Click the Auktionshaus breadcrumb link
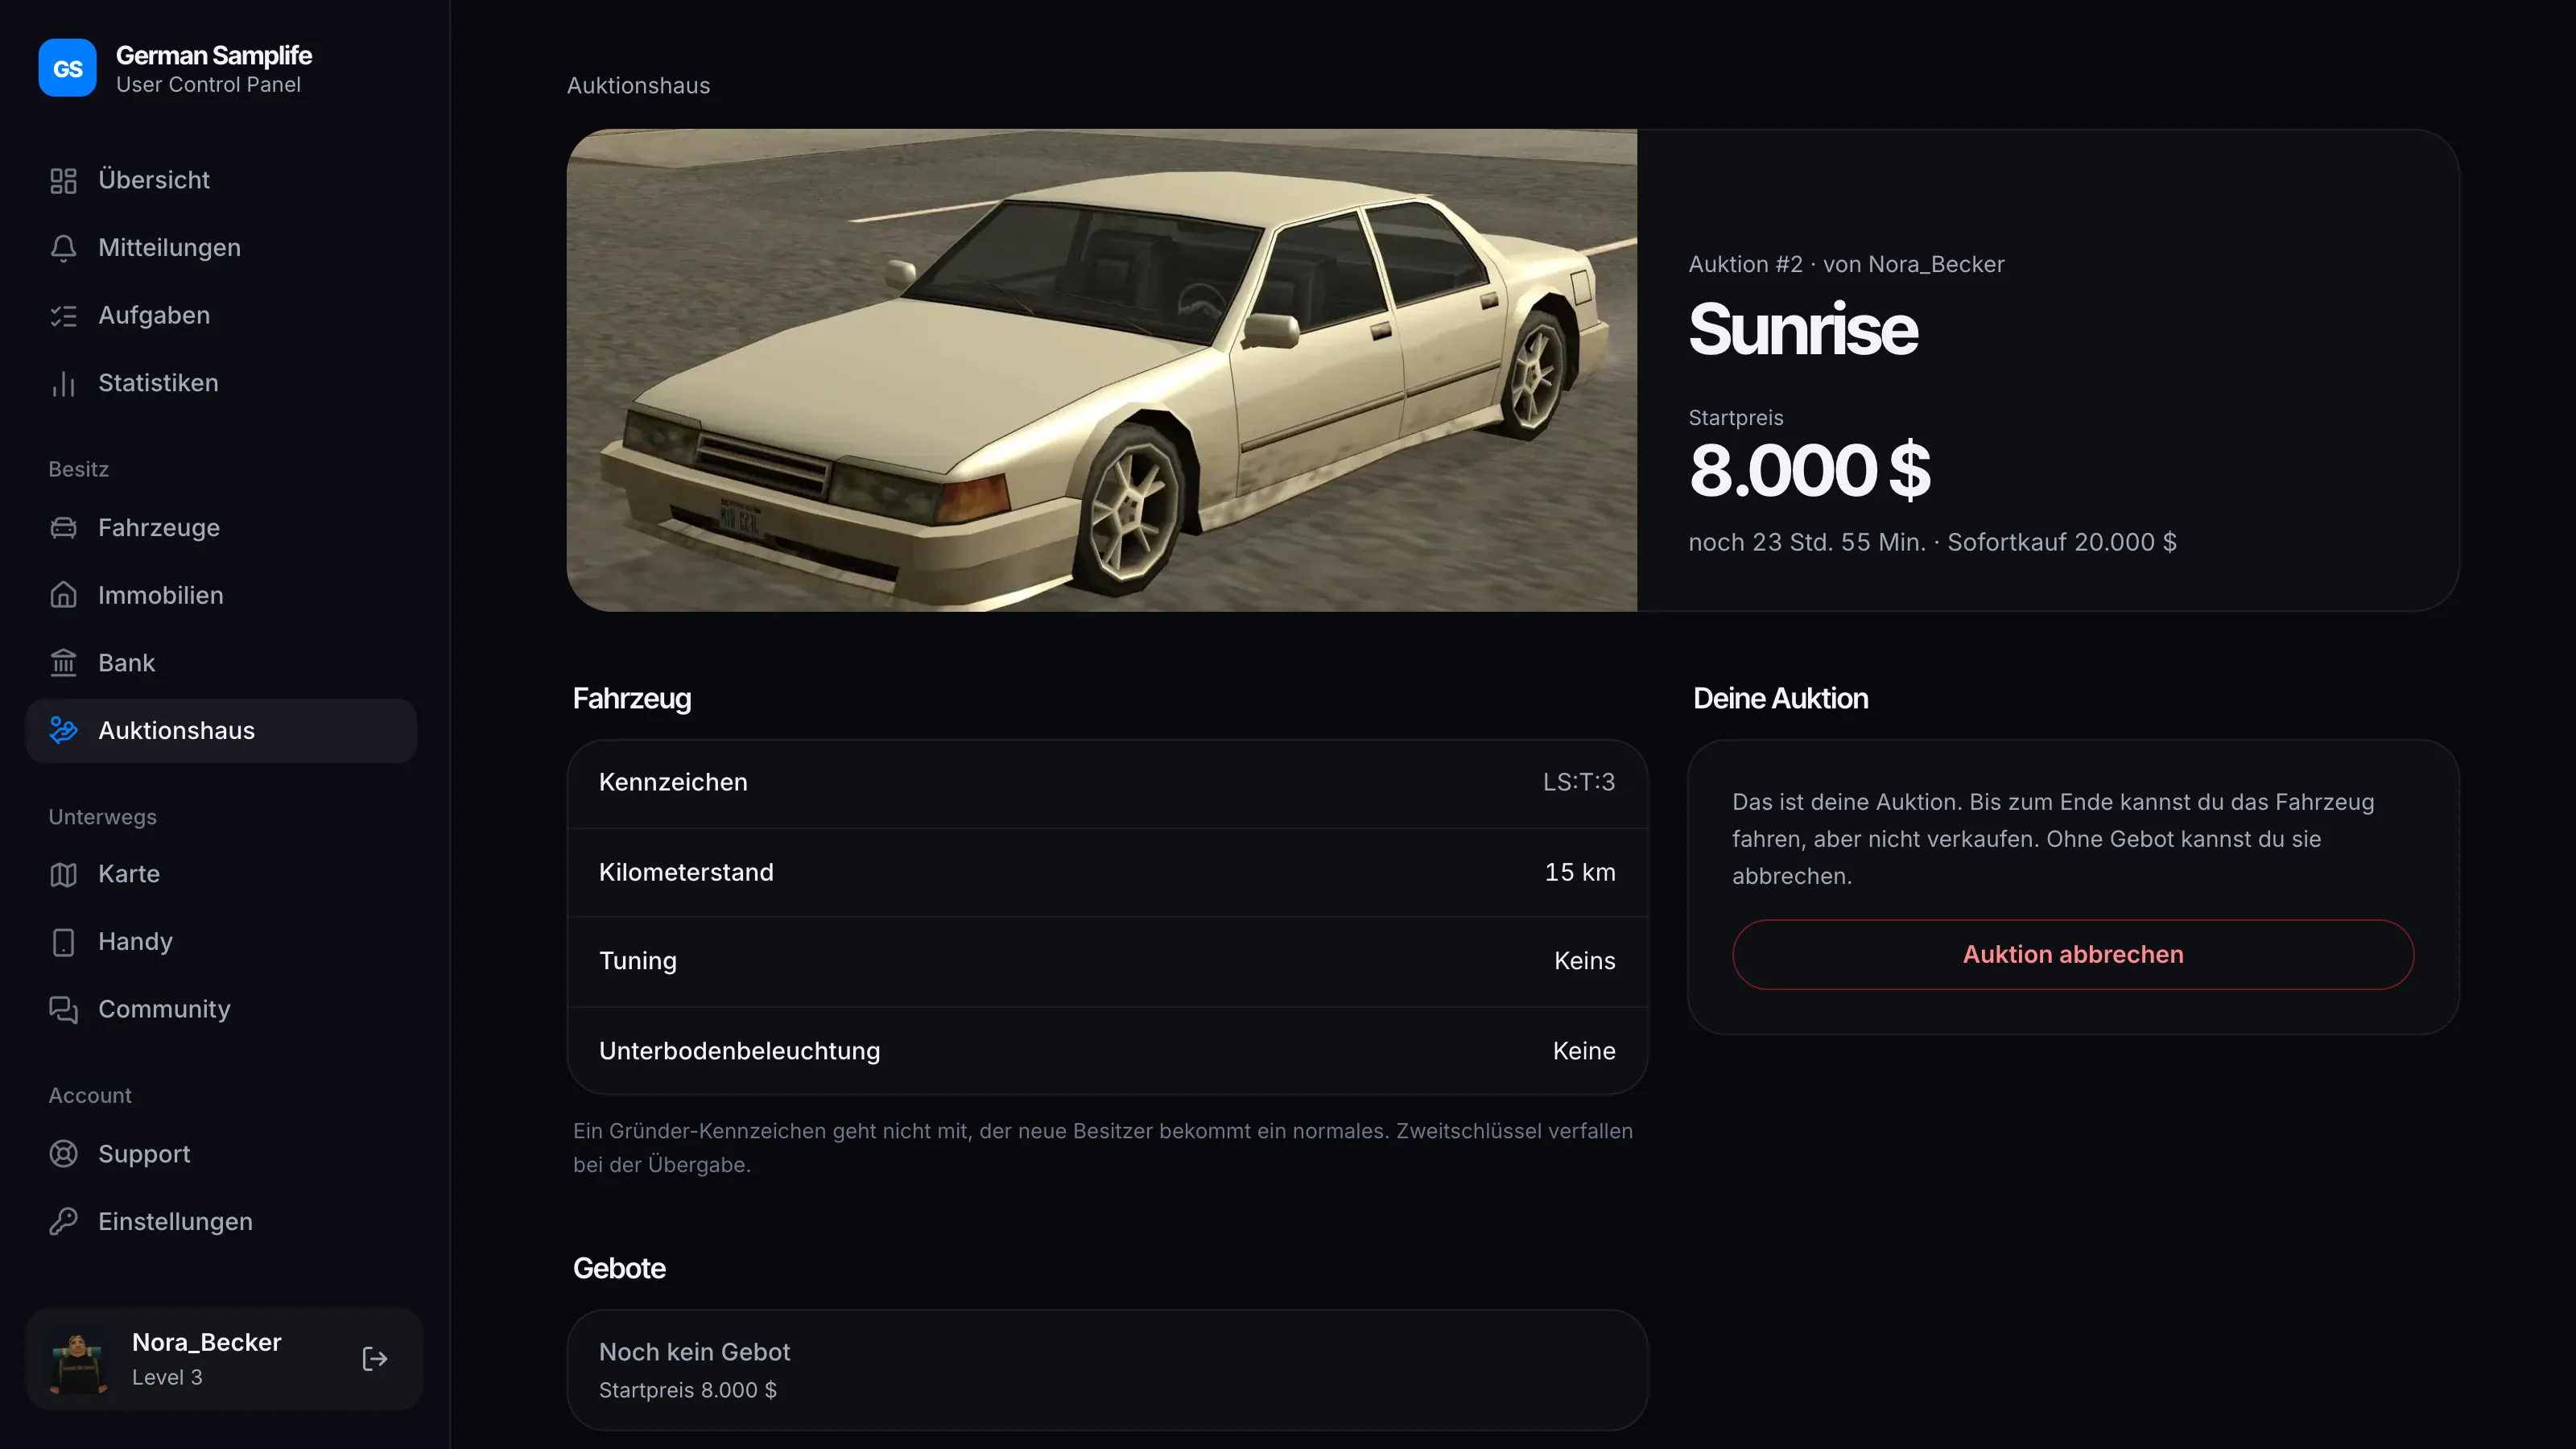The width and height of the screenshot is (2576, 1449). pyautogui.click(x=639, y=86)
